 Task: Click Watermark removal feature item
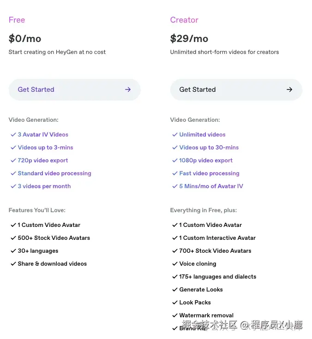point(206,315)
